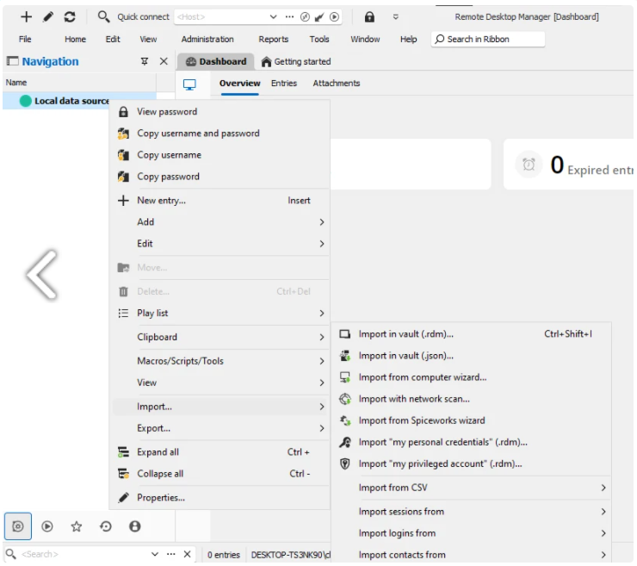Image resolution: width=637 pixels, height=566 pixels.
Task: Click the user profile icon at bottom
Action: click(x=135, y=526)
